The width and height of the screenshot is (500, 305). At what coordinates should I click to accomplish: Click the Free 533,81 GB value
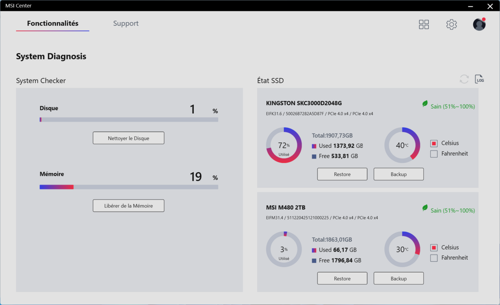click(338, 156)
